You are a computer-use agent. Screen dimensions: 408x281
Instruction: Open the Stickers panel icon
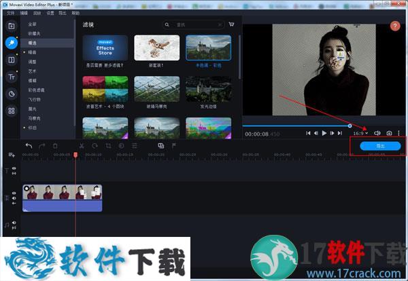pyautogui.click(x=12, y=94)
